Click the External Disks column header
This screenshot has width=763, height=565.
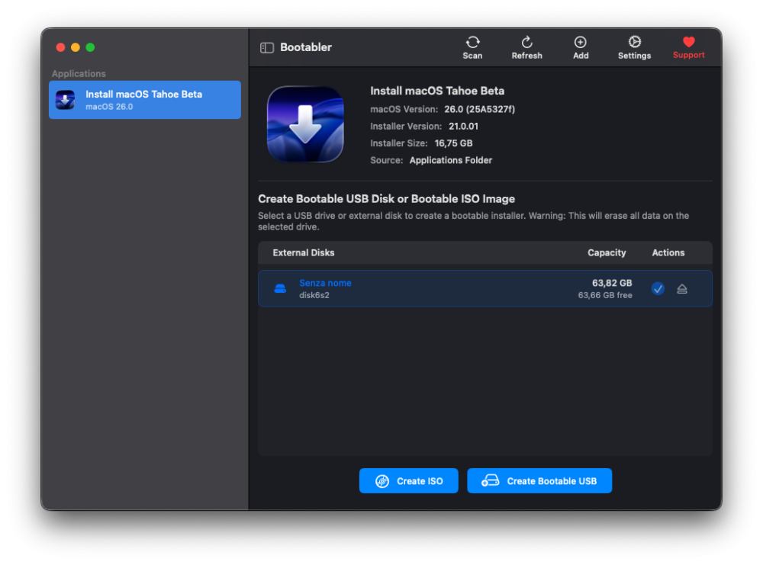coord(303,253)
